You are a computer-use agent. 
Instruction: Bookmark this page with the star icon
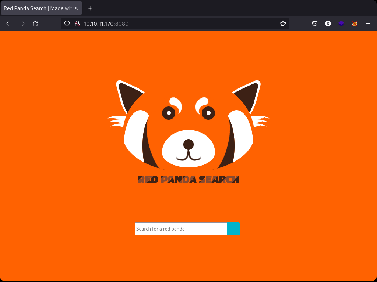(283, 23)
